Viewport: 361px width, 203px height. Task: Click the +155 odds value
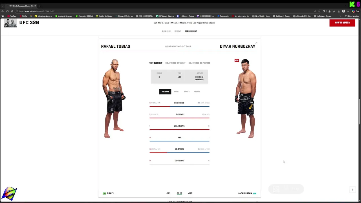(190, 193)
